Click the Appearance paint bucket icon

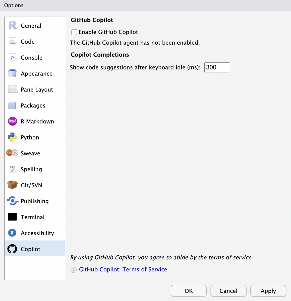[12, 73]
